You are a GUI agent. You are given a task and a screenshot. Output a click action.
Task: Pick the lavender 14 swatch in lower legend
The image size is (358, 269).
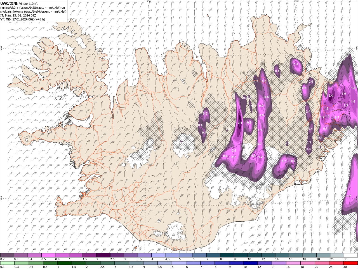279,263
